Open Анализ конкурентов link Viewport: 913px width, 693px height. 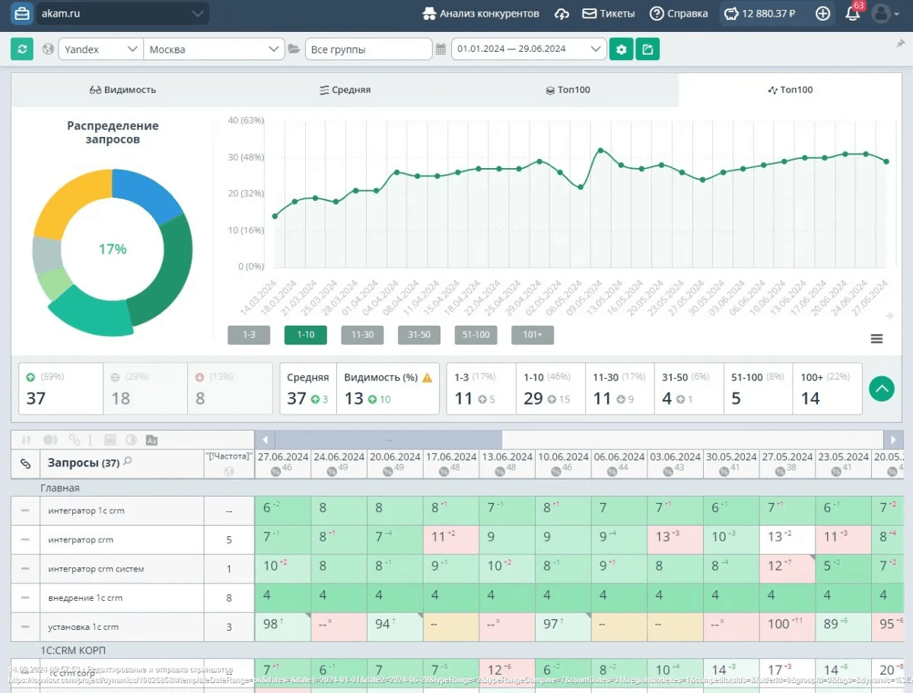(x=481, y=14)
